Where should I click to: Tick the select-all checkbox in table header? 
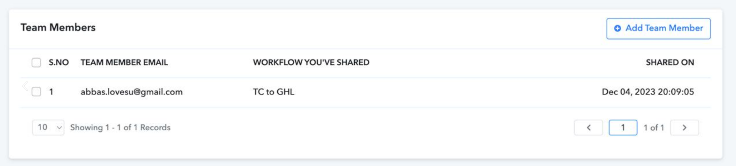click(x=36, y=63)
